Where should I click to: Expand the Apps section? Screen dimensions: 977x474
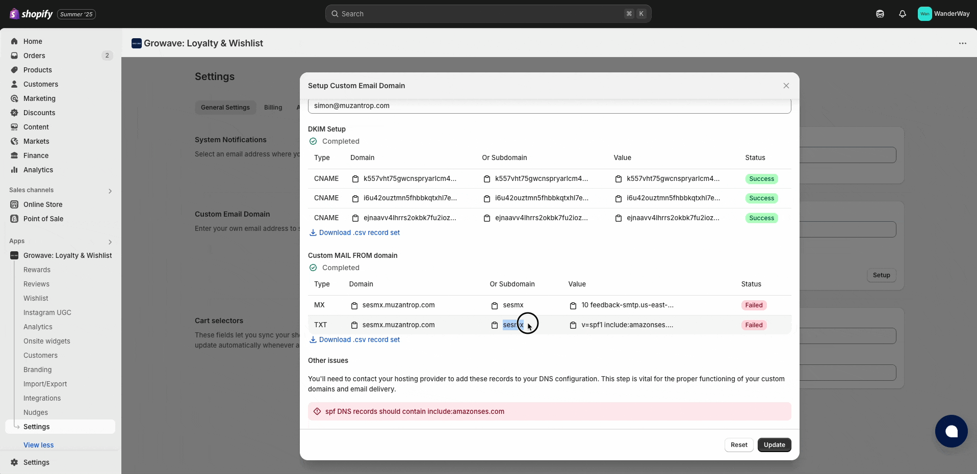(110, 242)
